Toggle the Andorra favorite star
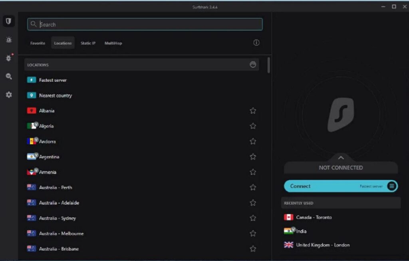 pos(253,141)
